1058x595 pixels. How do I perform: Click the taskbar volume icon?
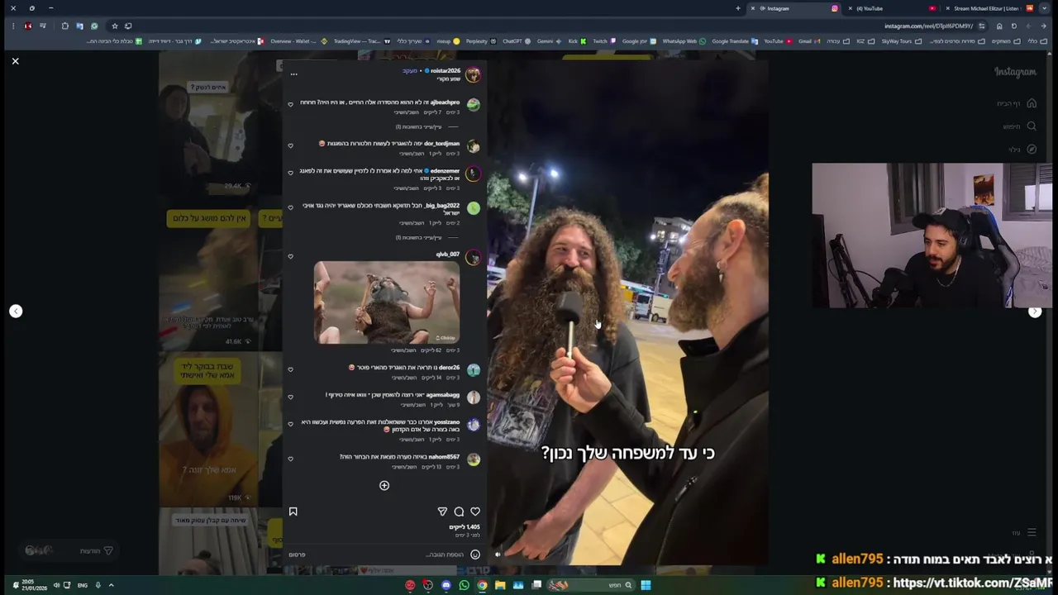56,585
